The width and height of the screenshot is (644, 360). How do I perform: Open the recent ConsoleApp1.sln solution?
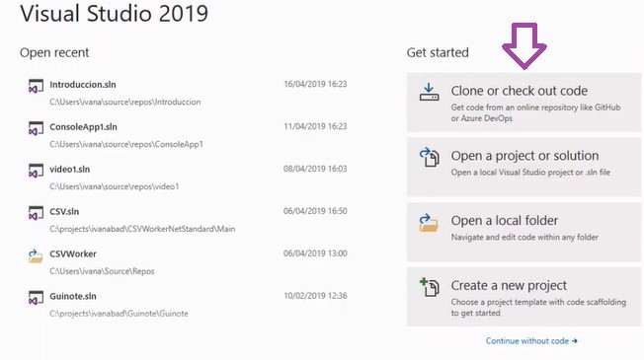188,135
